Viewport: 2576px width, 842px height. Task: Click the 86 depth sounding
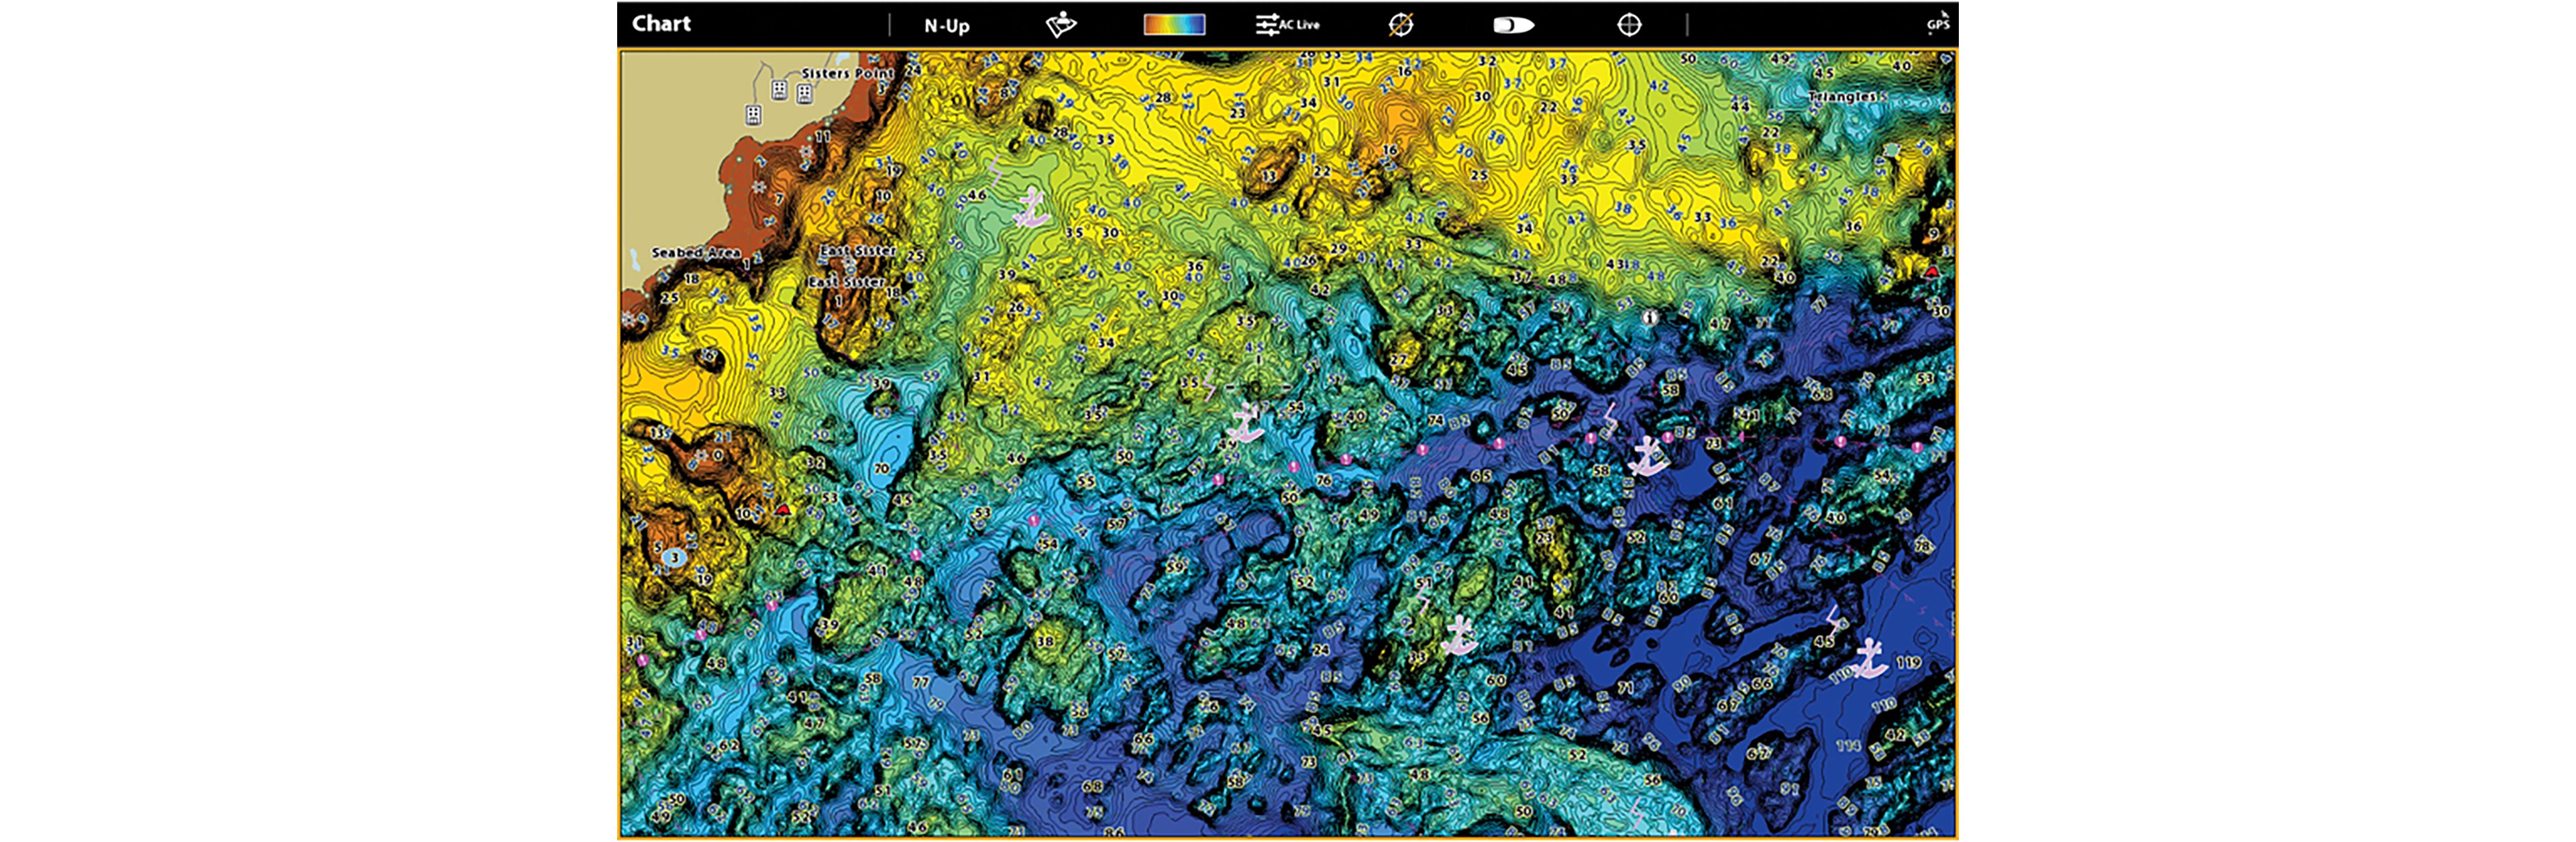[1114, 831]
